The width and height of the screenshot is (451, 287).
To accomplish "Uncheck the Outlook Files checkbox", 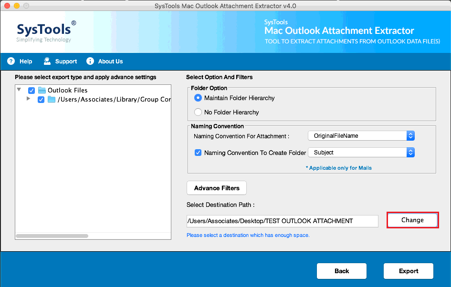I will coord(31,90).
